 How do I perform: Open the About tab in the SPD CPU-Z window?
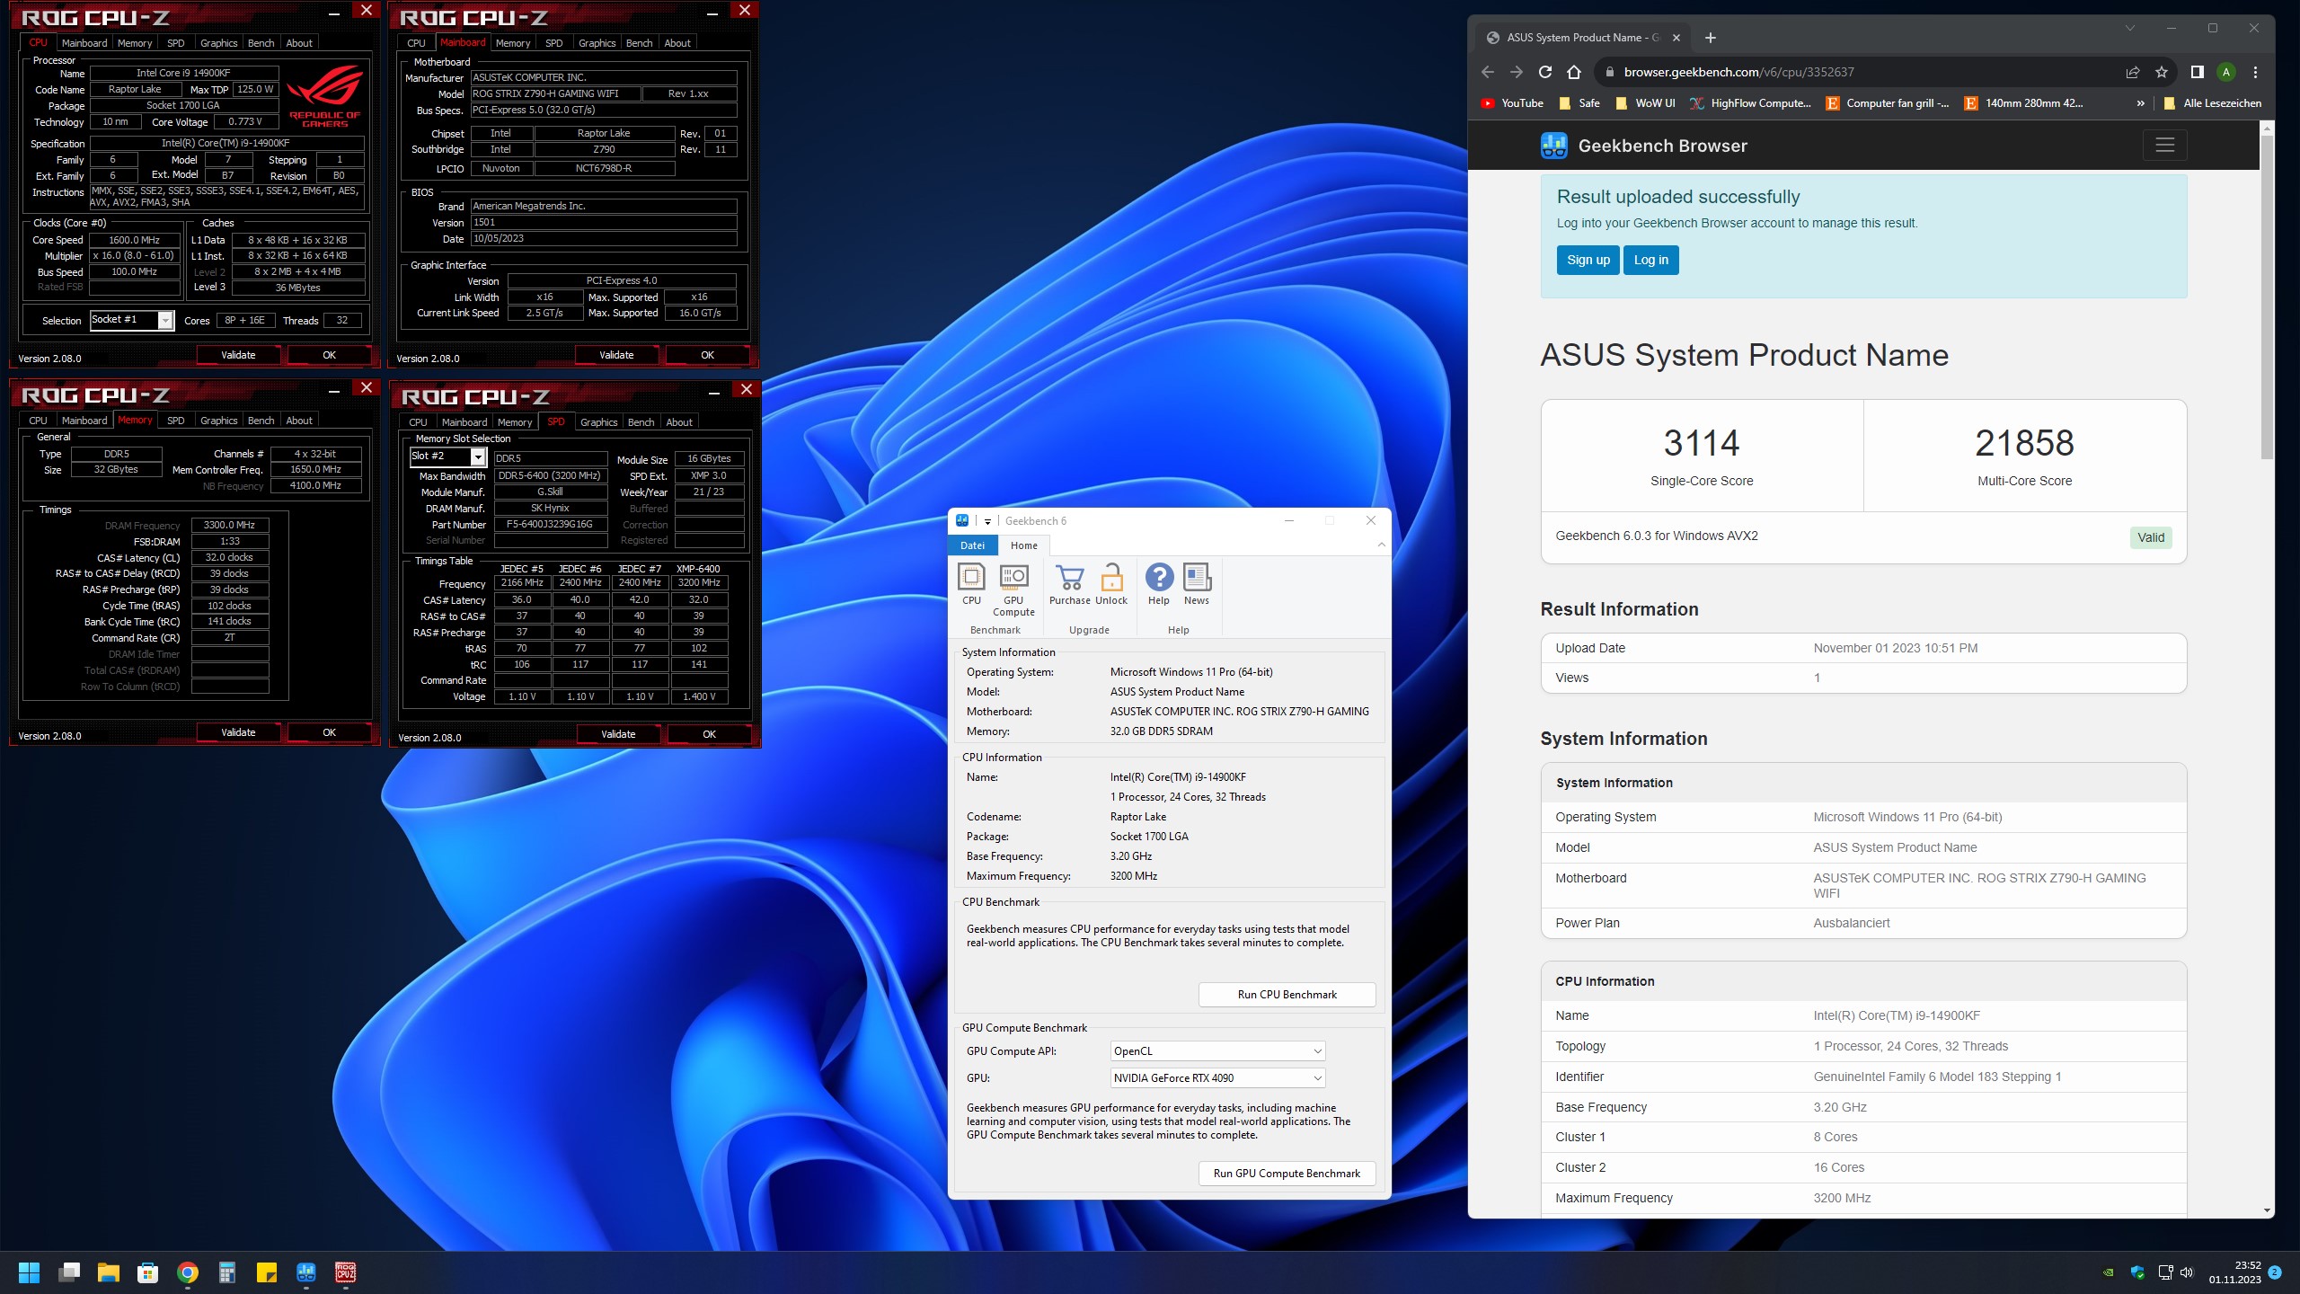coord(678,422)
